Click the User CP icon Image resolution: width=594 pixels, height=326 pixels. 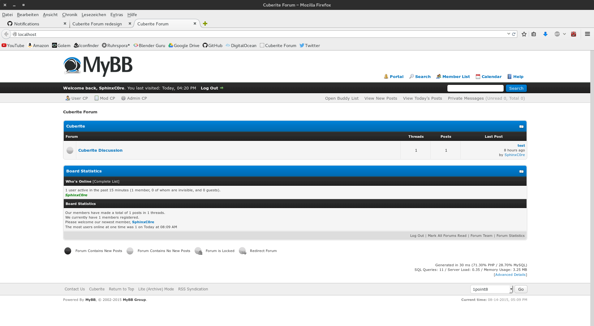coord(68,98)
